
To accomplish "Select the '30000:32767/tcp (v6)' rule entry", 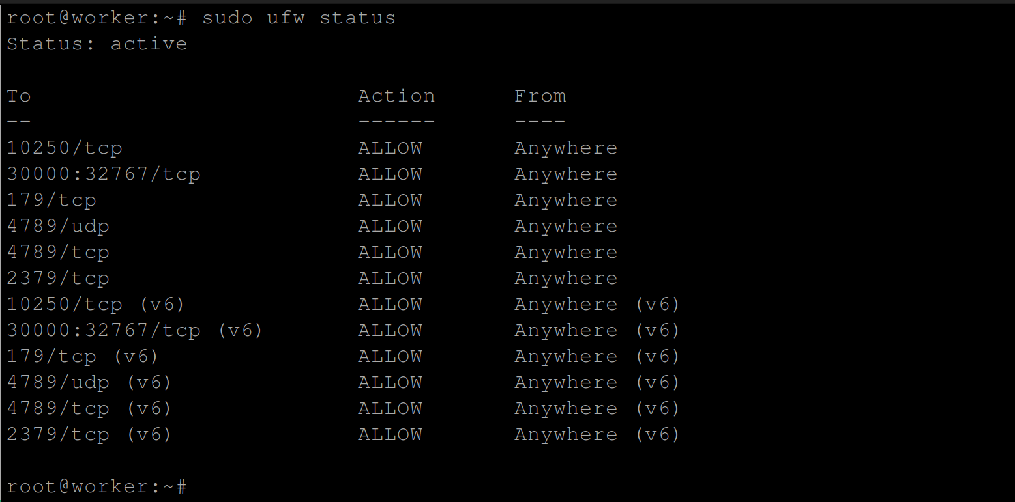I will (134, 330).
